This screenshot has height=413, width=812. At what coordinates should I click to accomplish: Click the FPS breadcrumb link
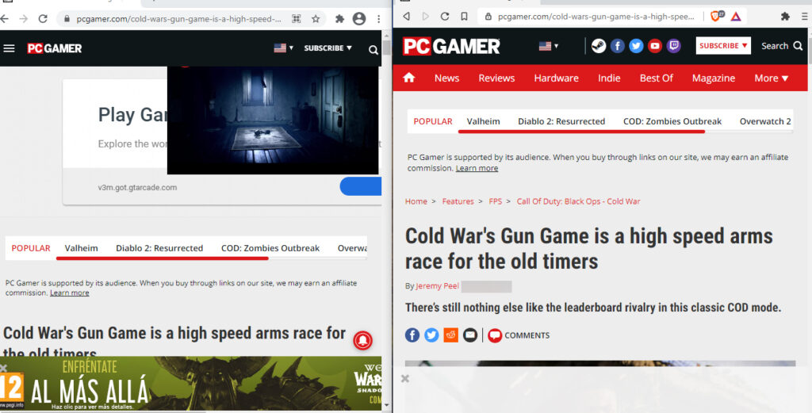(x=495, y=201)
